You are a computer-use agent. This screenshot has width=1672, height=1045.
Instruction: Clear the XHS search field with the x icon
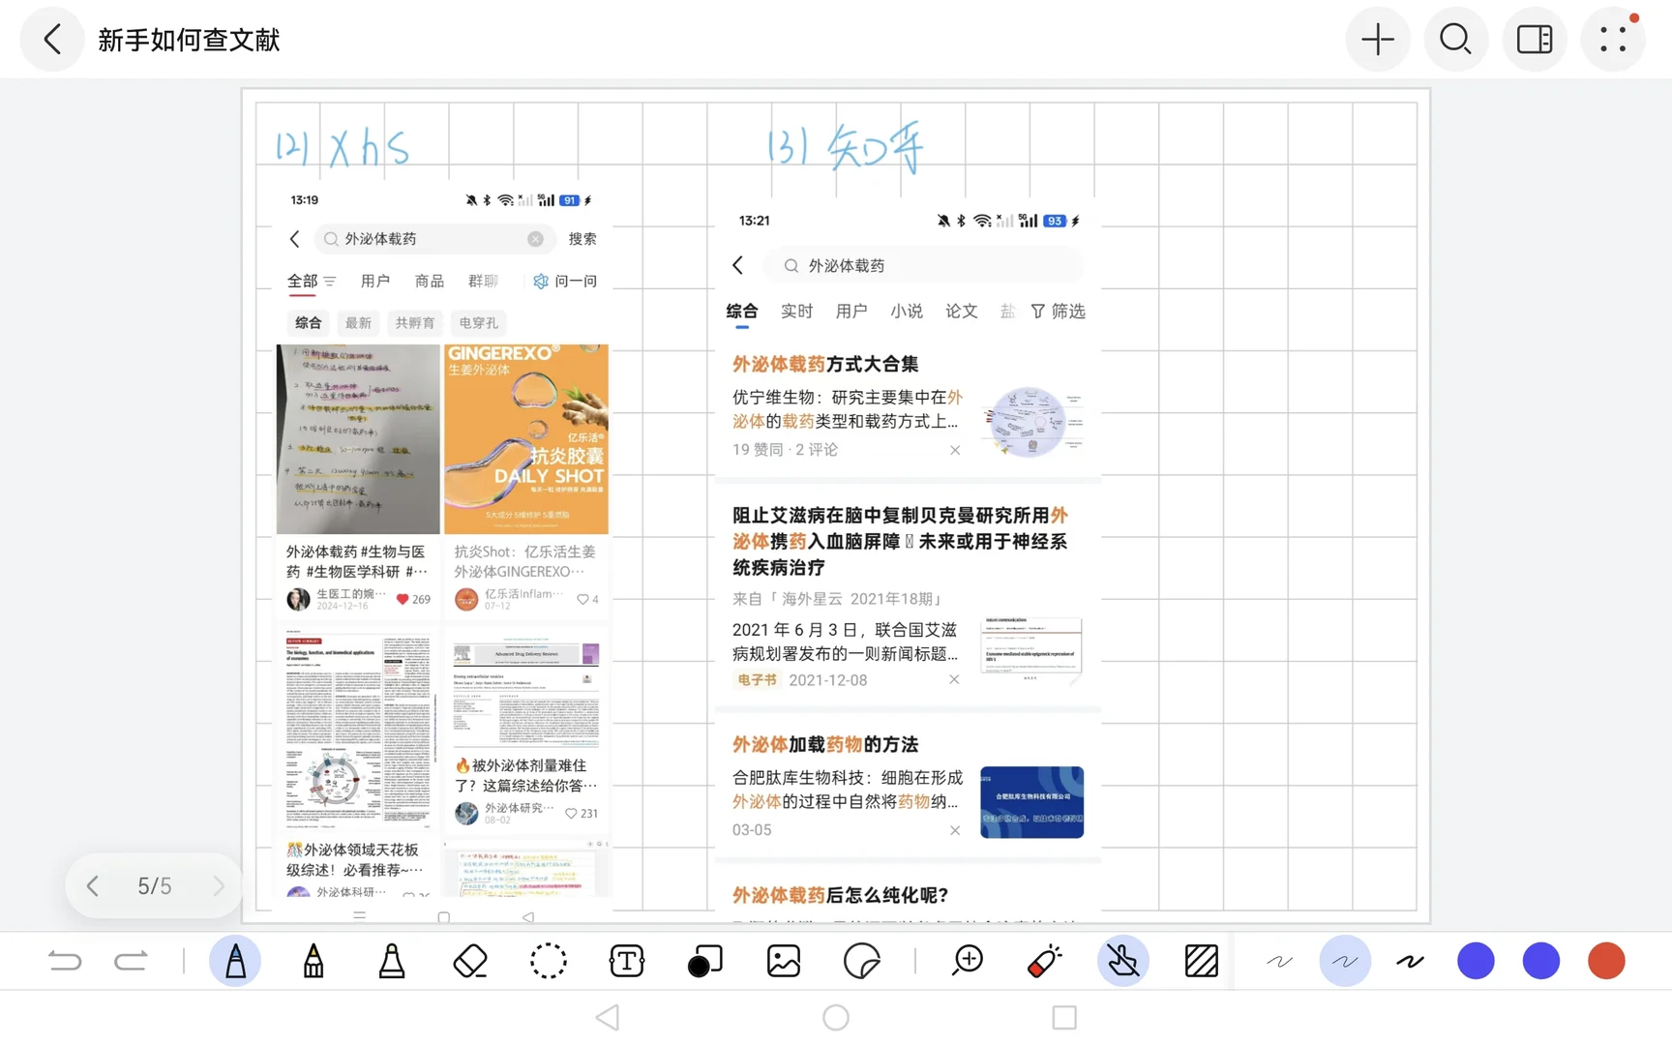[x=535, y=239]
